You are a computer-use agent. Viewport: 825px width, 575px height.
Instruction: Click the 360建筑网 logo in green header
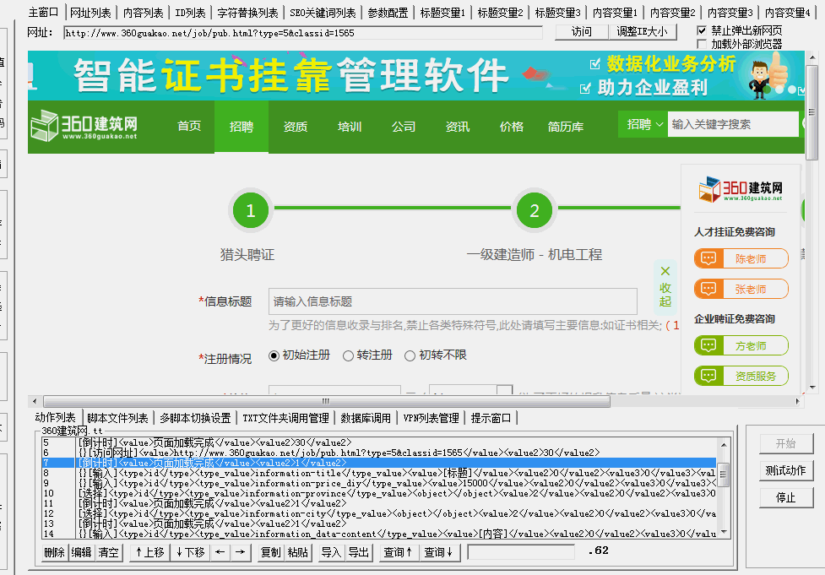pos(84,127)
